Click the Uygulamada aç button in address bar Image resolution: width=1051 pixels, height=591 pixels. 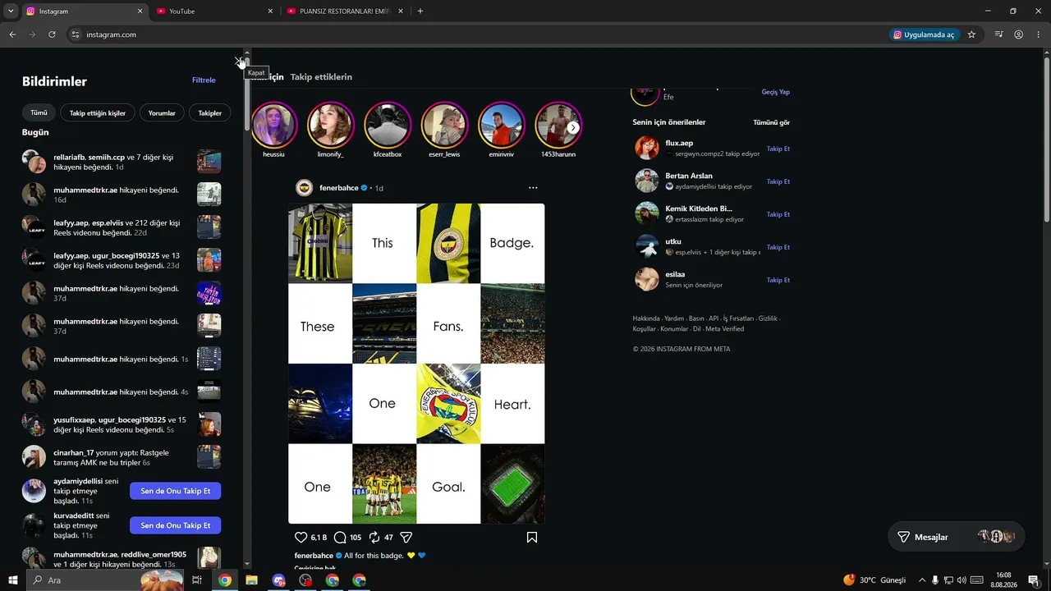924,34
